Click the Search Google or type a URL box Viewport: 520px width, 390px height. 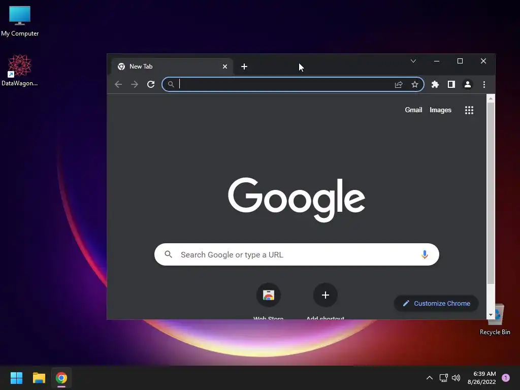297,254
